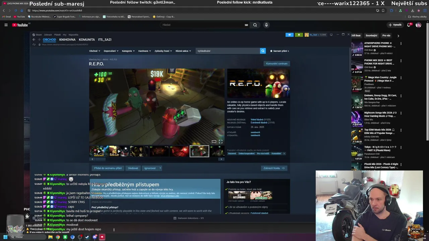Click the Steam announcements megaphone icon
429x241 pixels.
[290, 34]
